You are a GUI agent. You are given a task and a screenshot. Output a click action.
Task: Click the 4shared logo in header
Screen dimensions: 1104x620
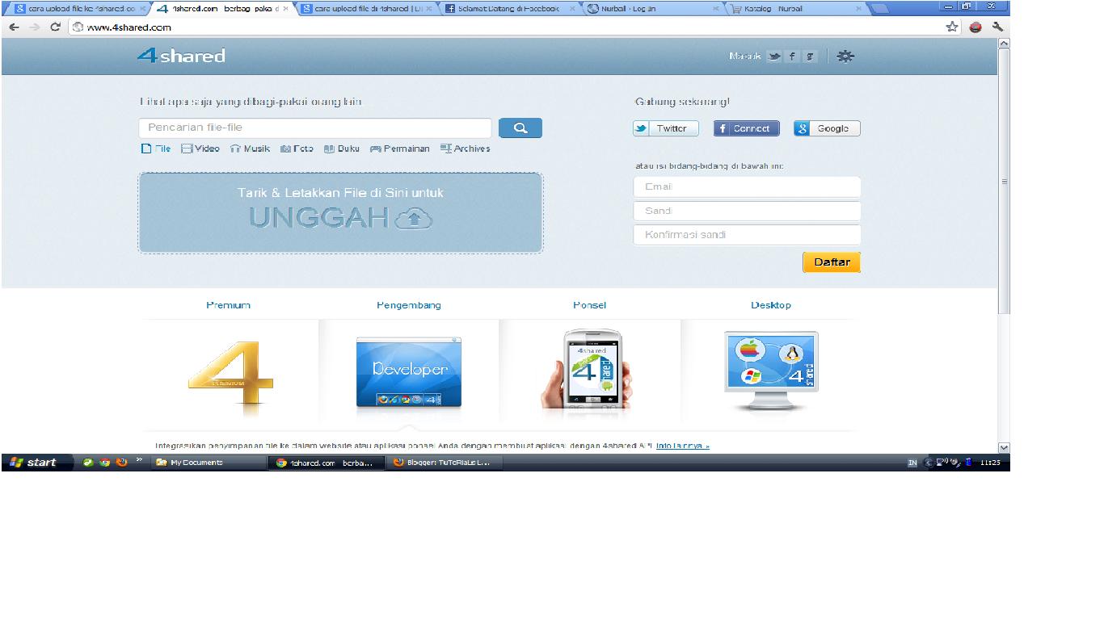coord(181,56)
